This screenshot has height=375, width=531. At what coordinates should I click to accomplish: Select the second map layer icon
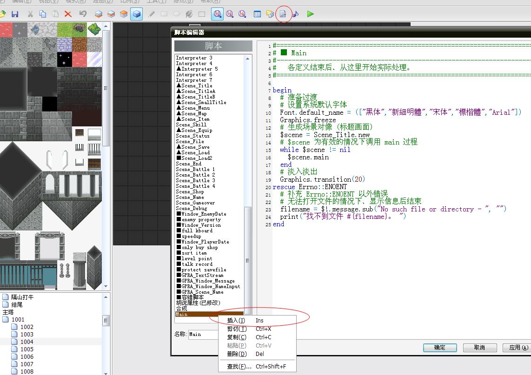111,14
